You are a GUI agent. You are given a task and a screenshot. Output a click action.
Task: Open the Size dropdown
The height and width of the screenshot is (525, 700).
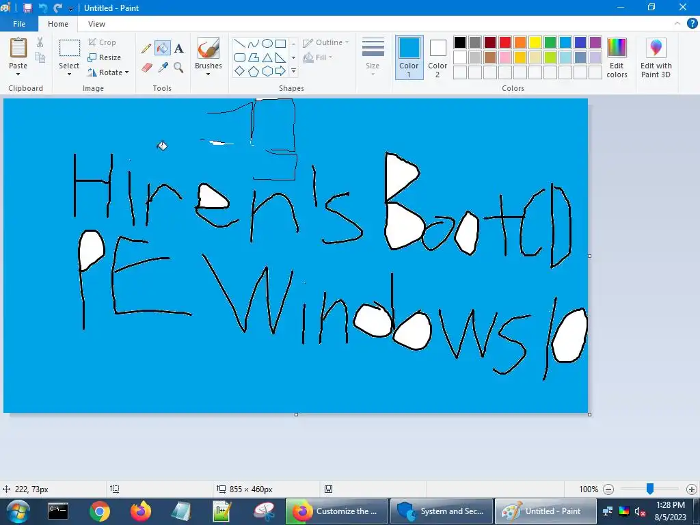click(373, 57)
